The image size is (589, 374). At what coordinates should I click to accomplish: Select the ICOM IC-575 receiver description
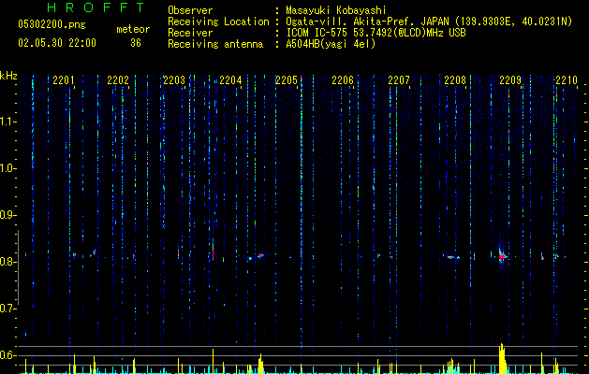point(375,33)
